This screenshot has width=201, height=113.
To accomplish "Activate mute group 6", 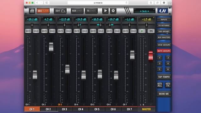I will [168, 69].
